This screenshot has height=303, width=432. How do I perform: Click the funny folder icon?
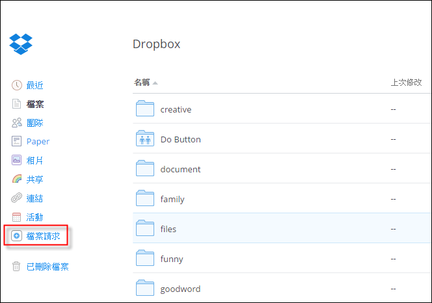[145, 258]
